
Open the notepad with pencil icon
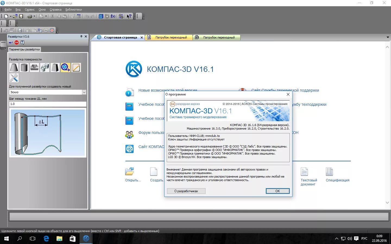76,68
